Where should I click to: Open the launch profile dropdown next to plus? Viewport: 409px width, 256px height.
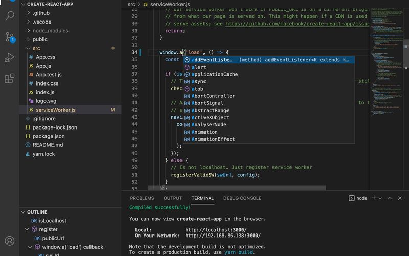pyautogui.click(x=380, y=198)
